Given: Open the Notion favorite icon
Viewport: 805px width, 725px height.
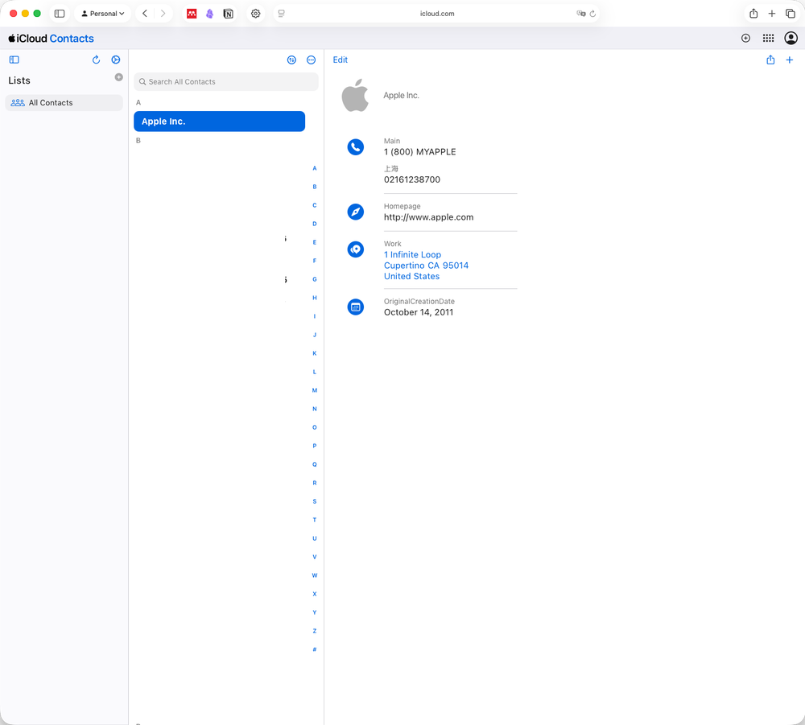Looking at the screenshot, I should pos(229,14).
